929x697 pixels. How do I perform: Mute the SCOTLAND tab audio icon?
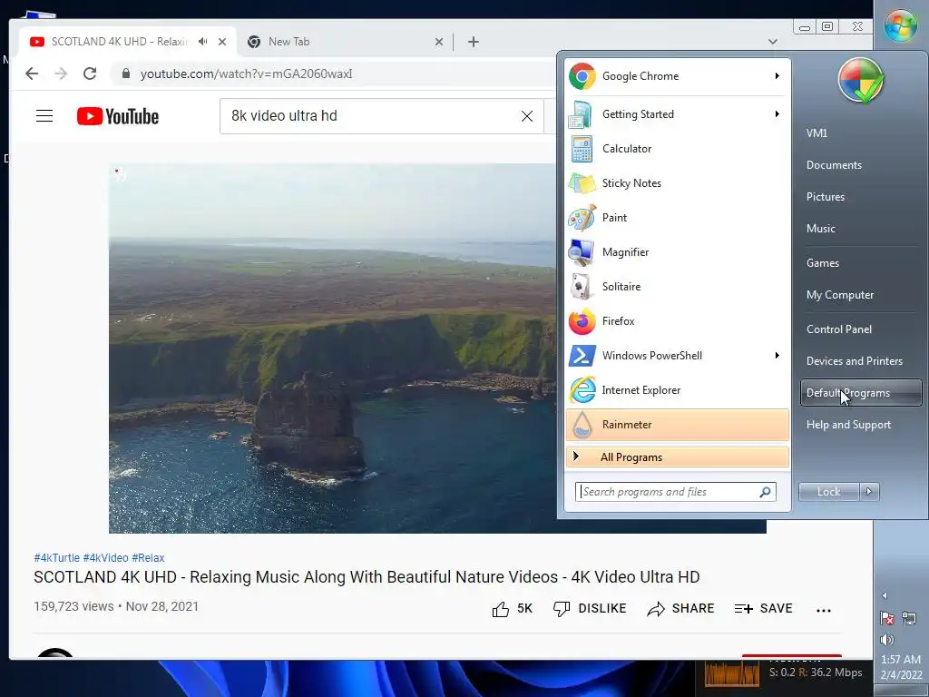202,42
